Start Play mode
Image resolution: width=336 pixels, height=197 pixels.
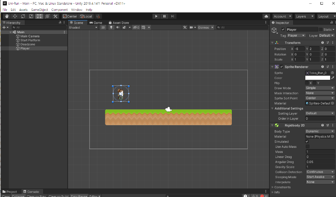click(x=156, y=16)
